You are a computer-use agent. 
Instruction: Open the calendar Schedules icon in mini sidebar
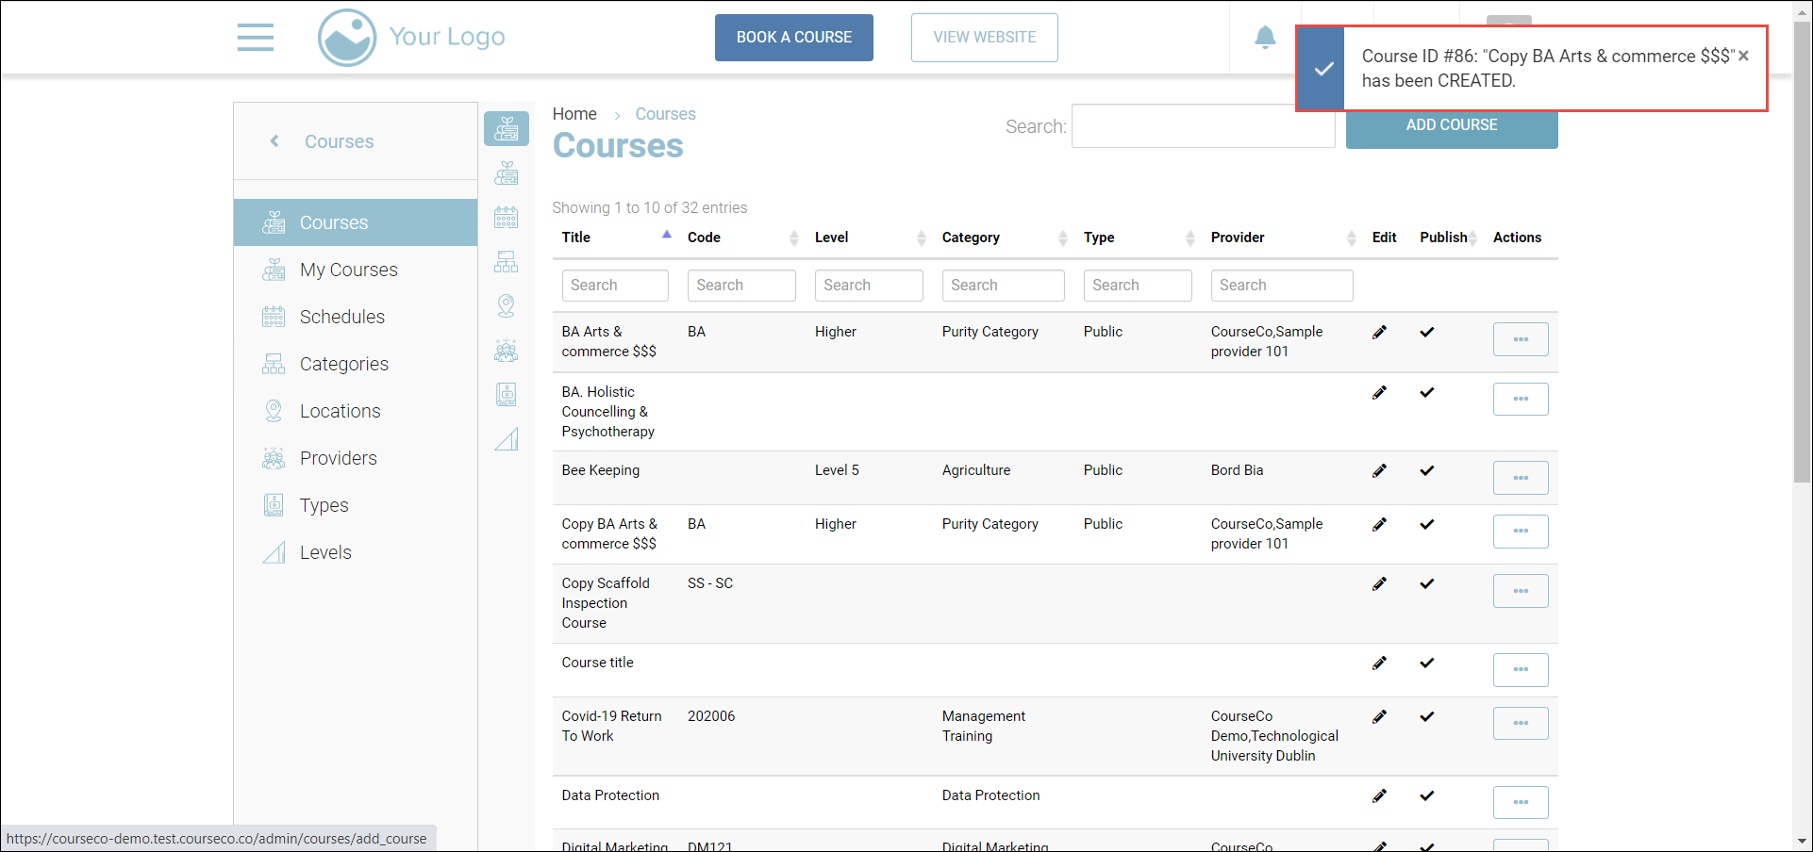pyautogui.click(x=507, y=218)
